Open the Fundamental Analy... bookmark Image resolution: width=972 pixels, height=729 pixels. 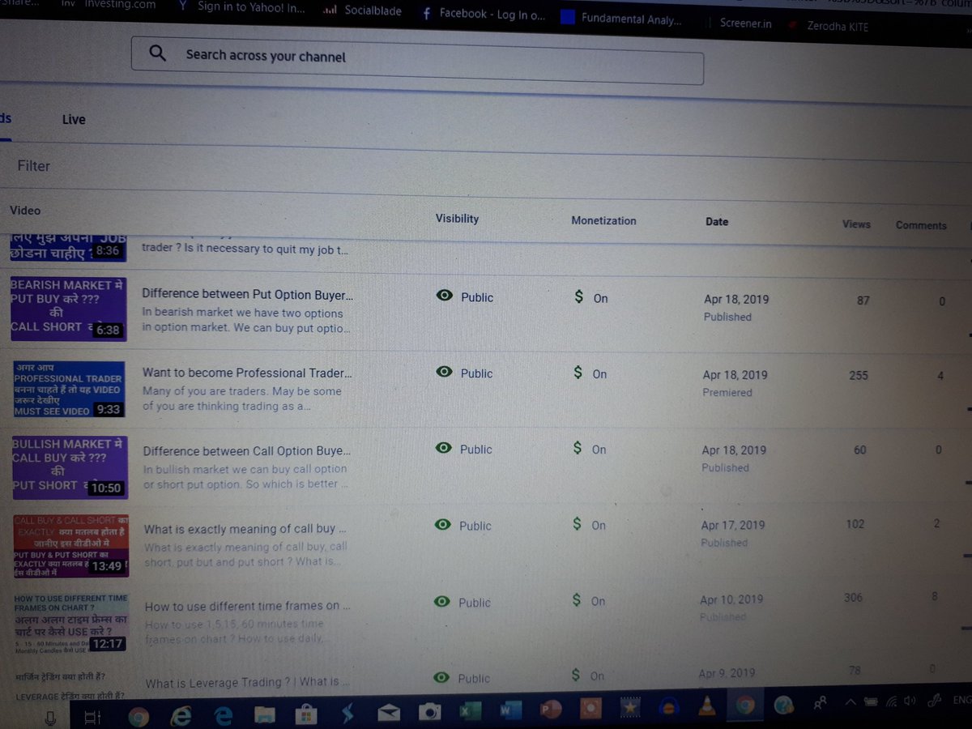(x=621, y=19)
